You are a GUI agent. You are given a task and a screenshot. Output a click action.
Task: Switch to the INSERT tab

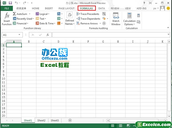(49, 8)
